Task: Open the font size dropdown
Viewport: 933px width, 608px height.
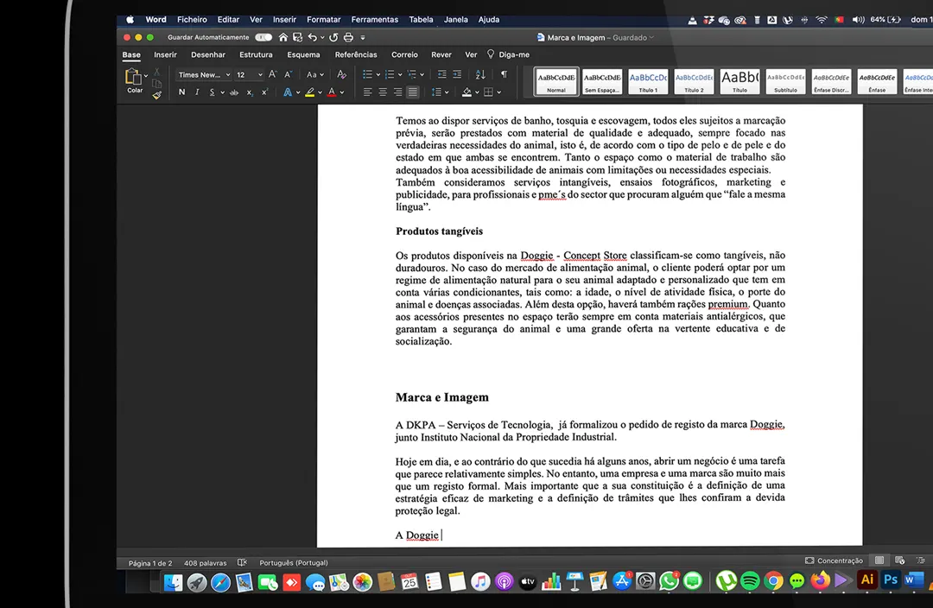Action: pos(259,75)
